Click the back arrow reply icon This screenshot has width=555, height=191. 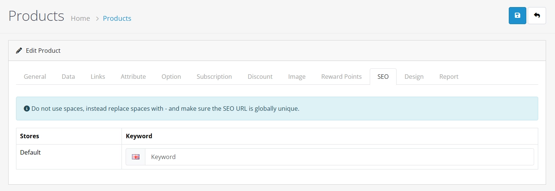(x=537, y=16)
